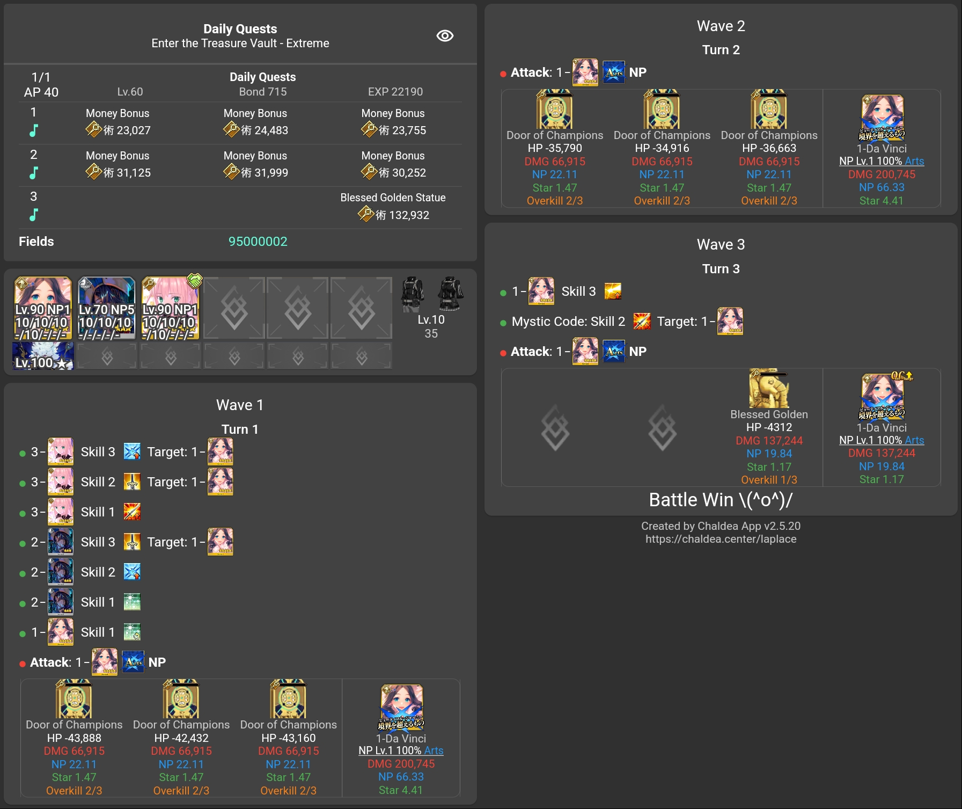Open the first Door of Champions enemy in Wave 2
The height and width of the screenshot is (809, 962).
click(x=555, y=109)
